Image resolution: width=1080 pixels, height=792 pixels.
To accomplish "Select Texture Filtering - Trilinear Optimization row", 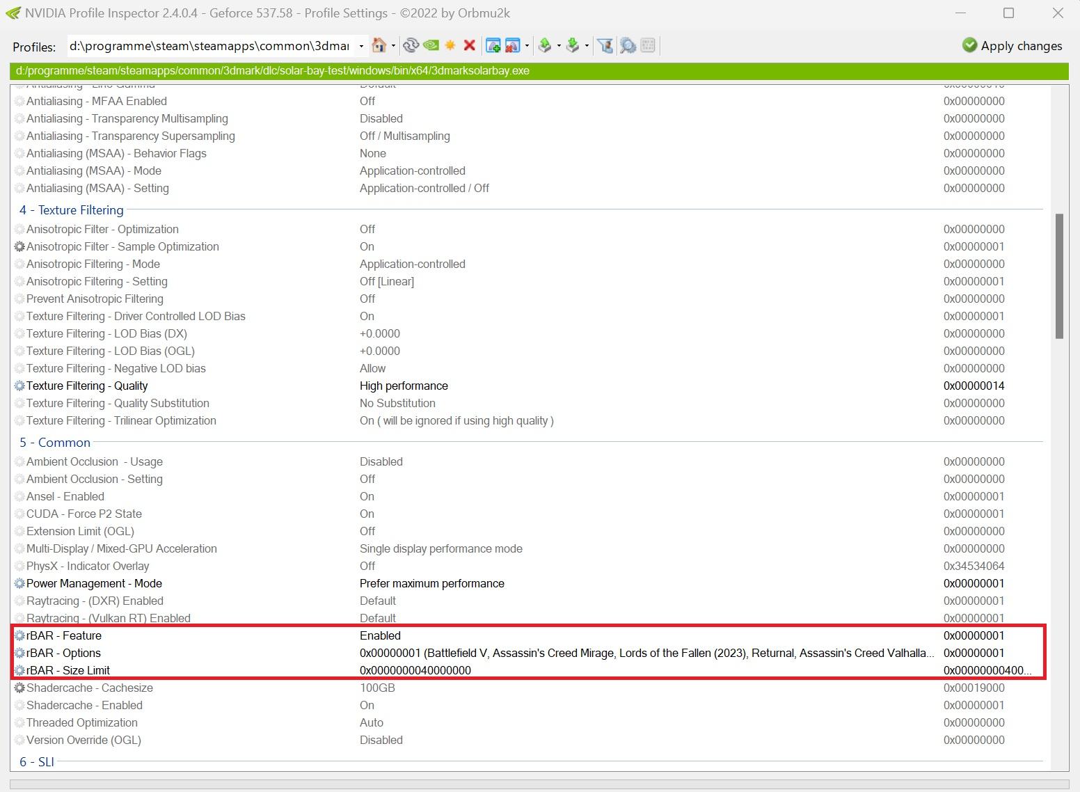I will tap(529, 420).
